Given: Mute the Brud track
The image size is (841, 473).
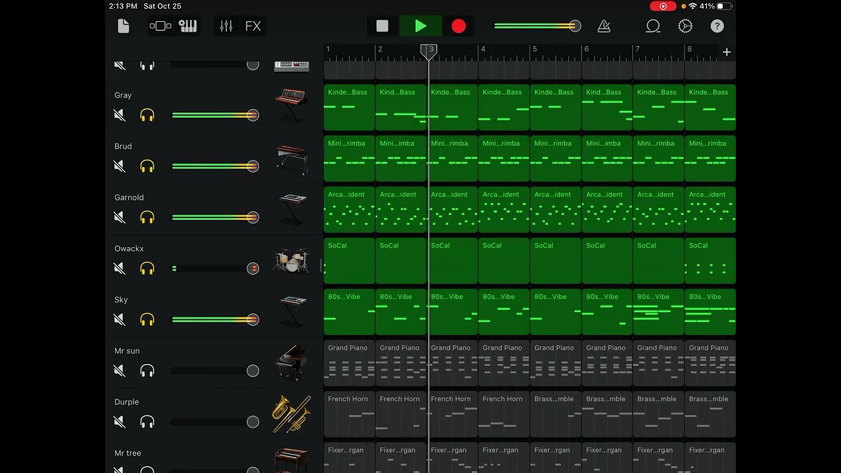Looking at the screenshot, I should click(120, 166).
